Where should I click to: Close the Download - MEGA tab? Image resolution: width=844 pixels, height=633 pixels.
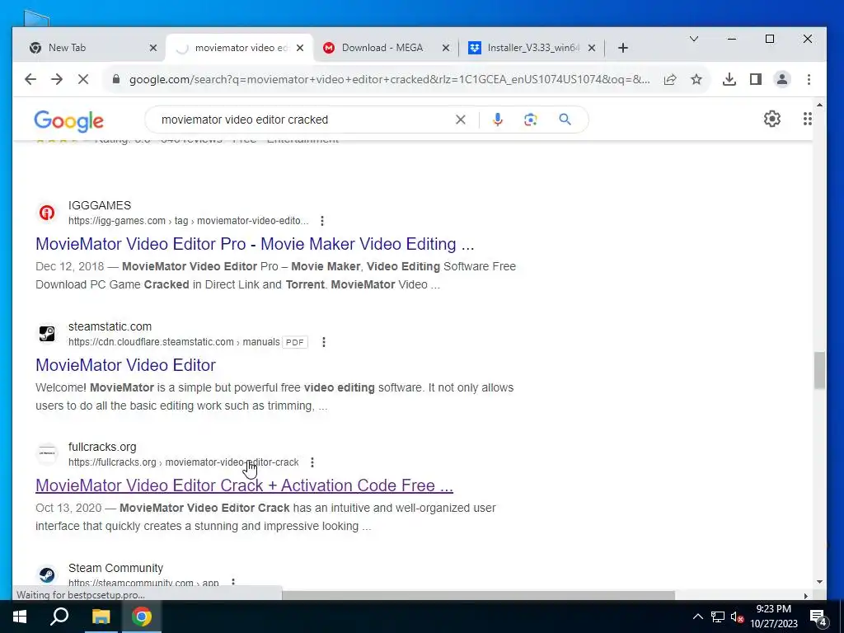pyautogui.click(x=446, y=48)
